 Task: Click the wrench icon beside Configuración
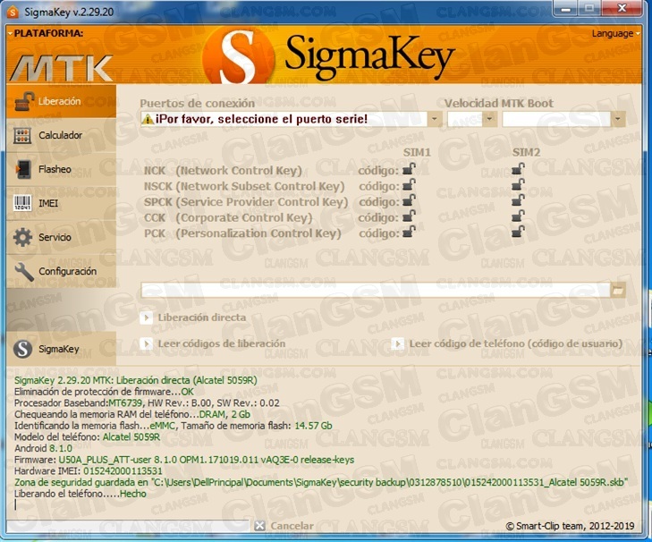pyautogui.click(x=24, y=272)
